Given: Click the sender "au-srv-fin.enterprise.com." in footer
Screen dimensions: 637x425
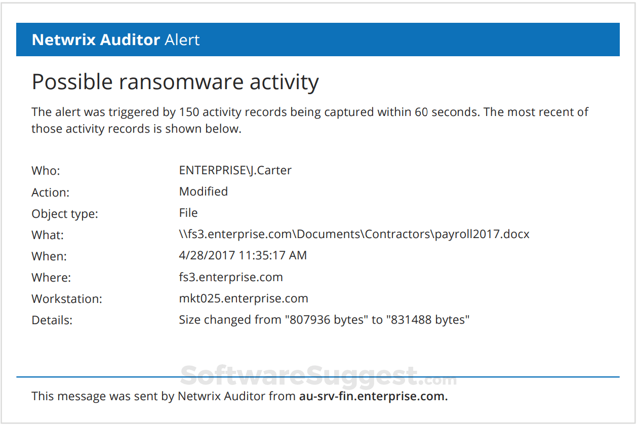Looking at the screenshot, I should coord(374,396).
